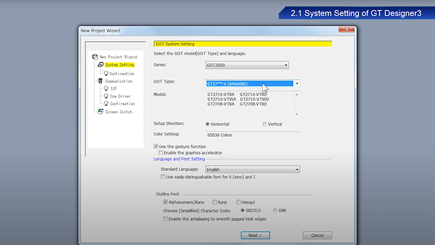435x245 pixels.
Task: Go to the Screen Switch tree item
Action: click(x=119, y=112)
